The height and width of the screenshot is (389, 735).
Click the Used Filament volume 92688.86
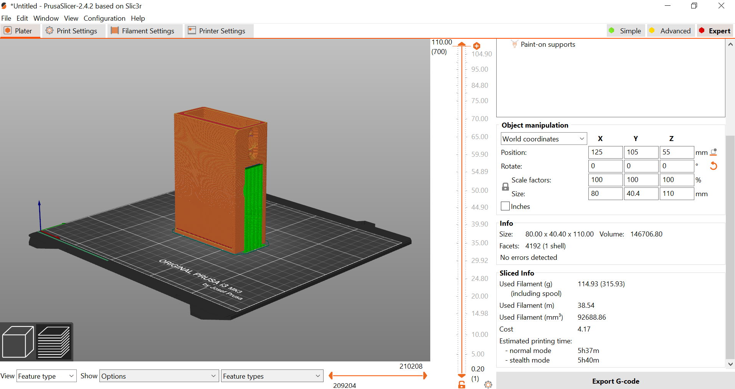tap(592, 317)
